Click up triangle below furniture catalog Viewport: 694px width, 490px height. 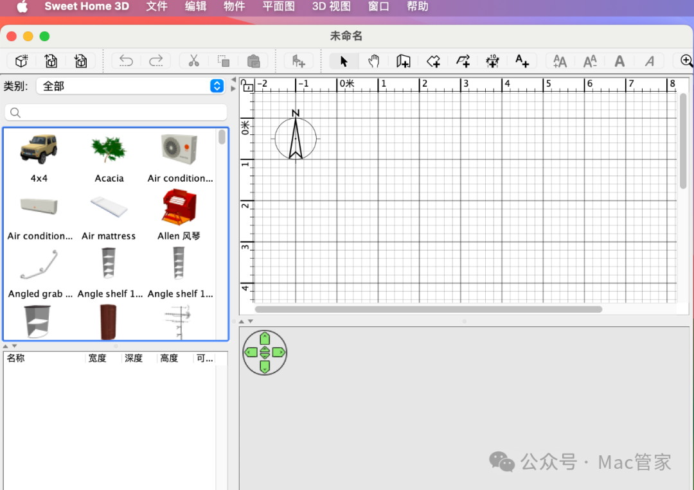tap(5, 346)
